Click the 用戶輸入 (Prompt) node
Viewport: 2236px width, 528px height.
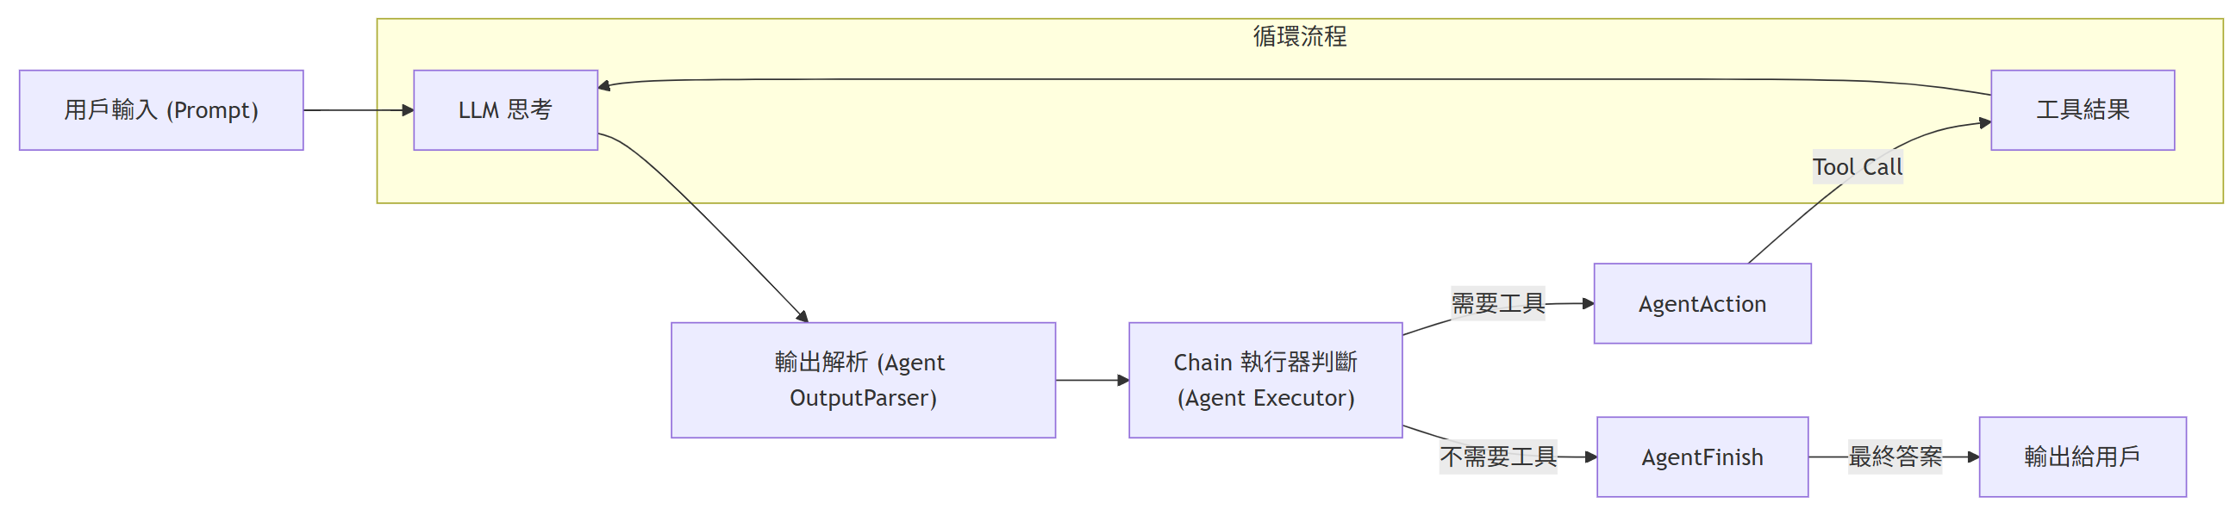pos(161,110)
